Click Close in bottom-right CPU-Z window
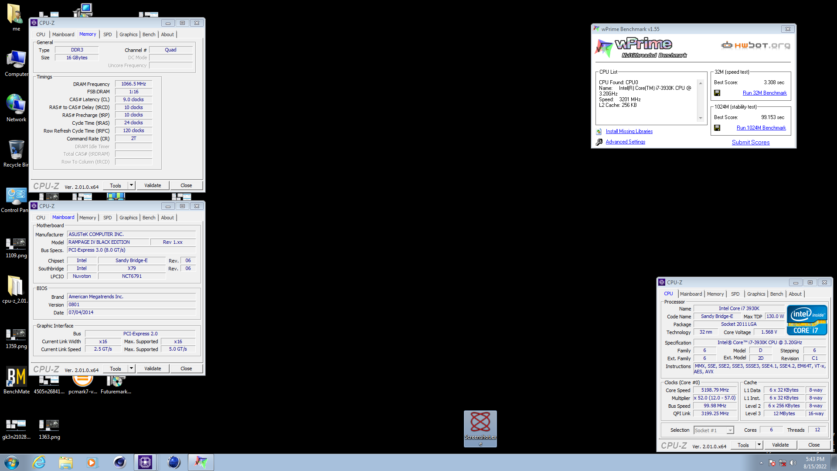The image size is (837, 471). point(814,445)
